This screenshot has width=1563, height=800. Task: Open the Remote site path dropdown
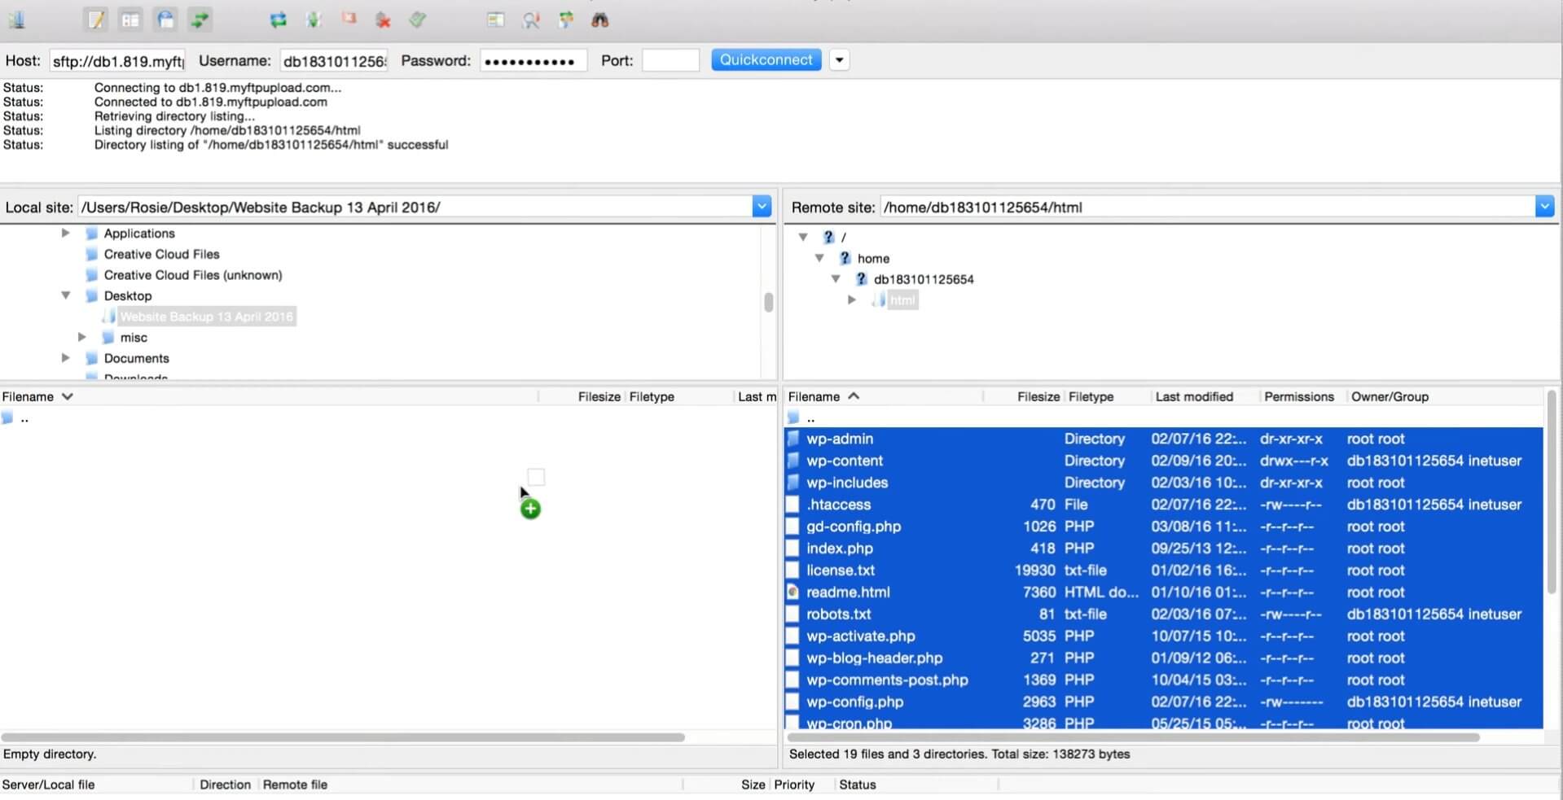point(1544,207)
